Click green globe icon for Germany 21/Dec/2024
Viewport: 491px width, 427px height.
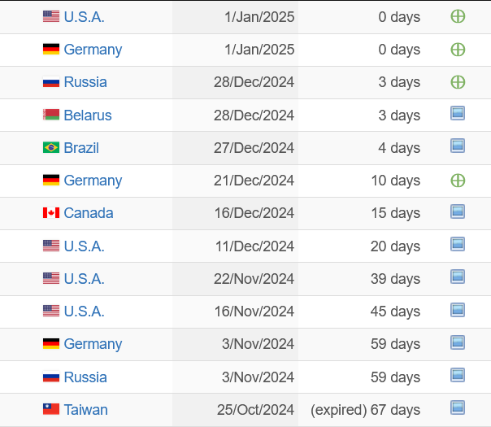point(458,181)
